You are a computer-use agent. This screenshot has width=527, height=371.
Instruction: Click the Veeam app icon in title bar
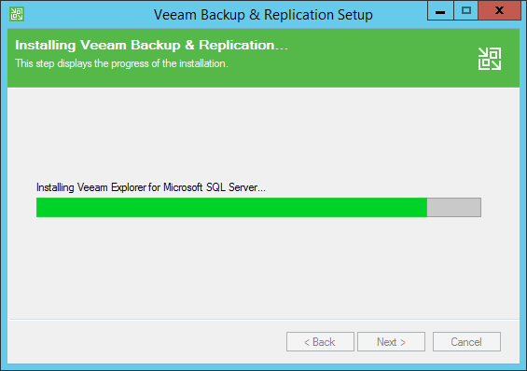(17, 14)
